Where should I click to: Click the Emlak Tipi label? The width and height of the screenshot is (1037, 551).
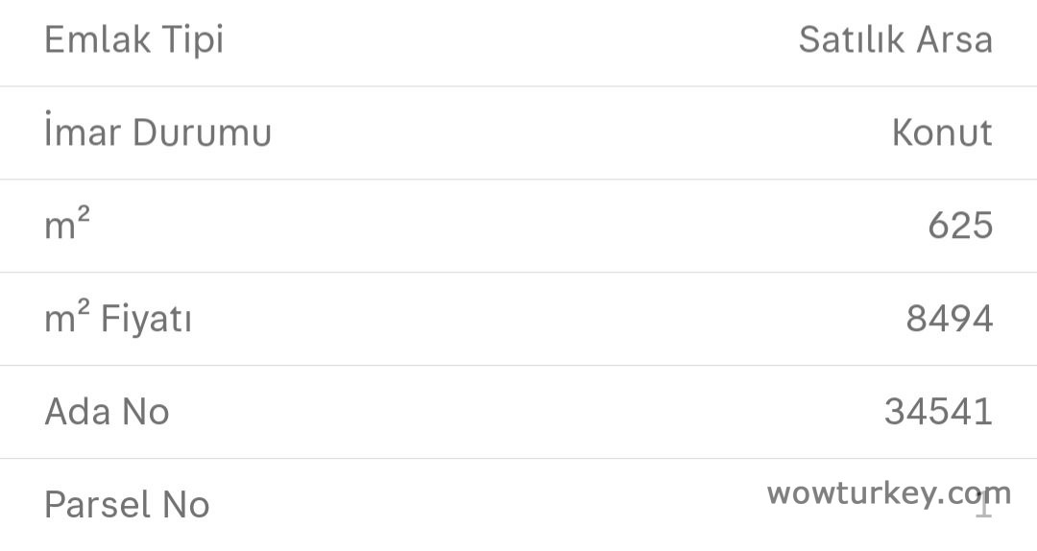(133, 40)
